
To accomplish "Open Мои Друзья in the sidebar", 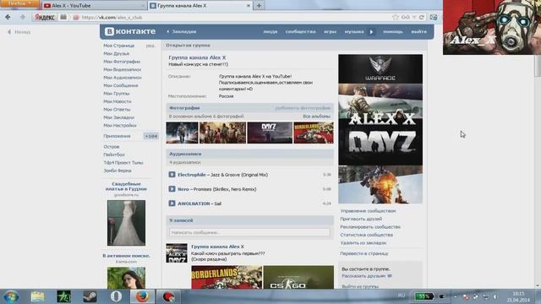I will point(117,53).
